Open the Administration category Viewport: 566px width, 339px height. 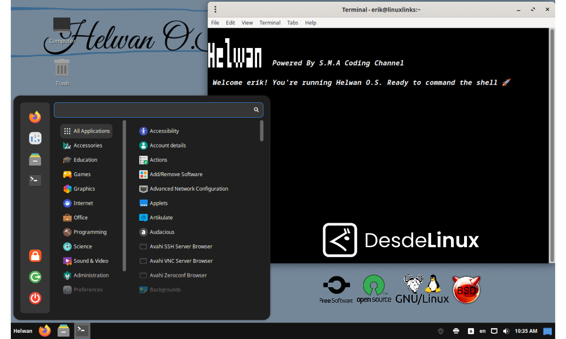point(86,275)
